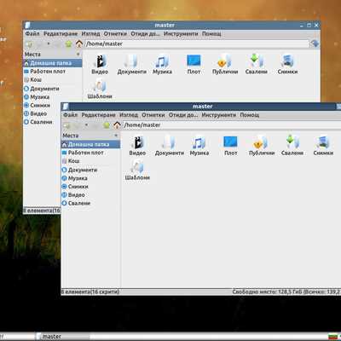The width and height of the screenshot is (341, 341).
Task: Open the Публични folder in the back window
Action: click(225, 65)
